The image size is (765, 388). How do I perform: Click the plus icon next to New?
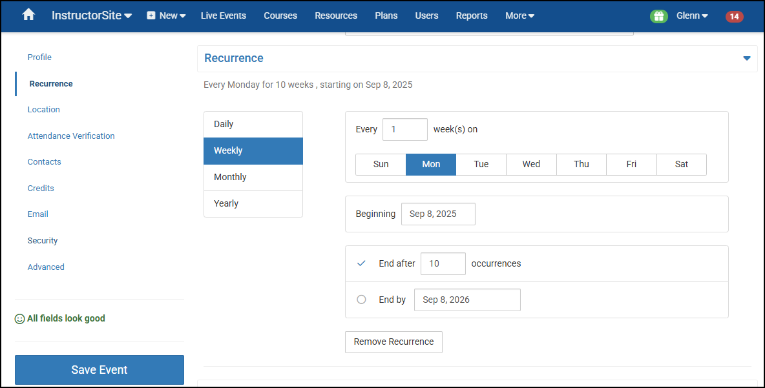click(x=151, y=15)
